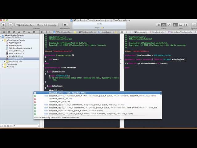197x148 pixels.
Task: Choose DISPATCH_ALWAYS_INLINE completion suggestion
Action: tap(97, 99)
